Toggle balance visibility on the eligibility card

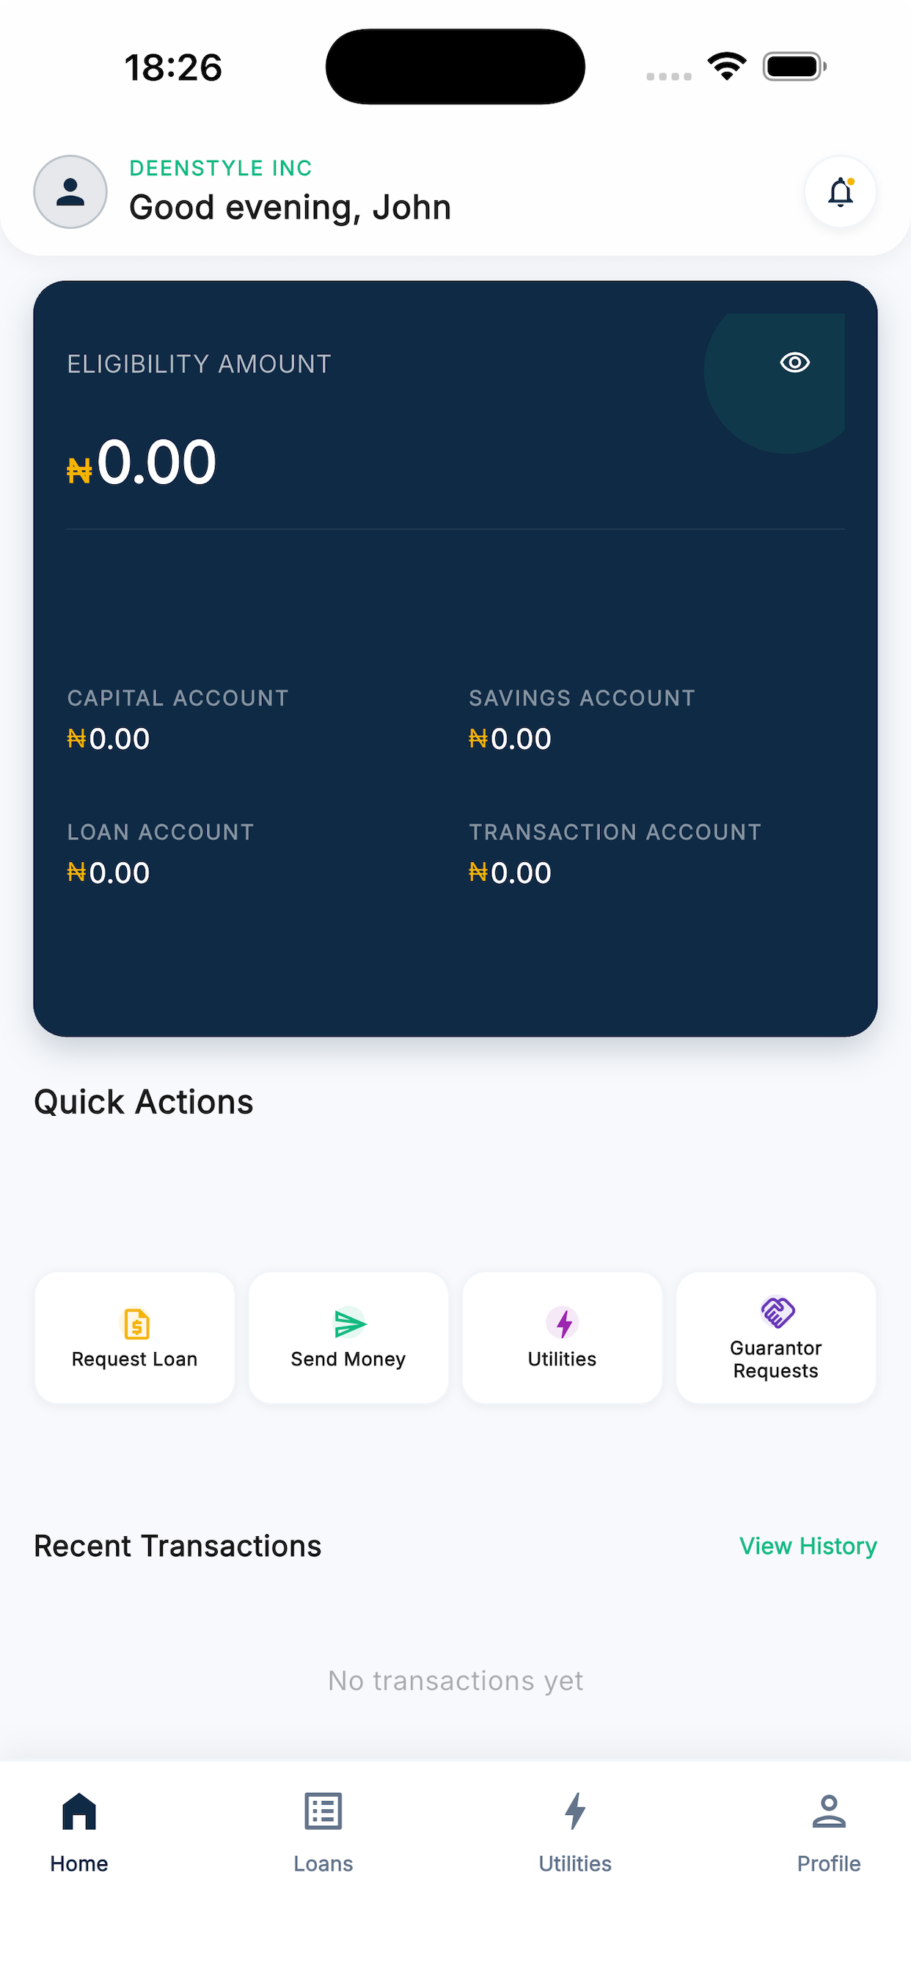pos(794,363)
